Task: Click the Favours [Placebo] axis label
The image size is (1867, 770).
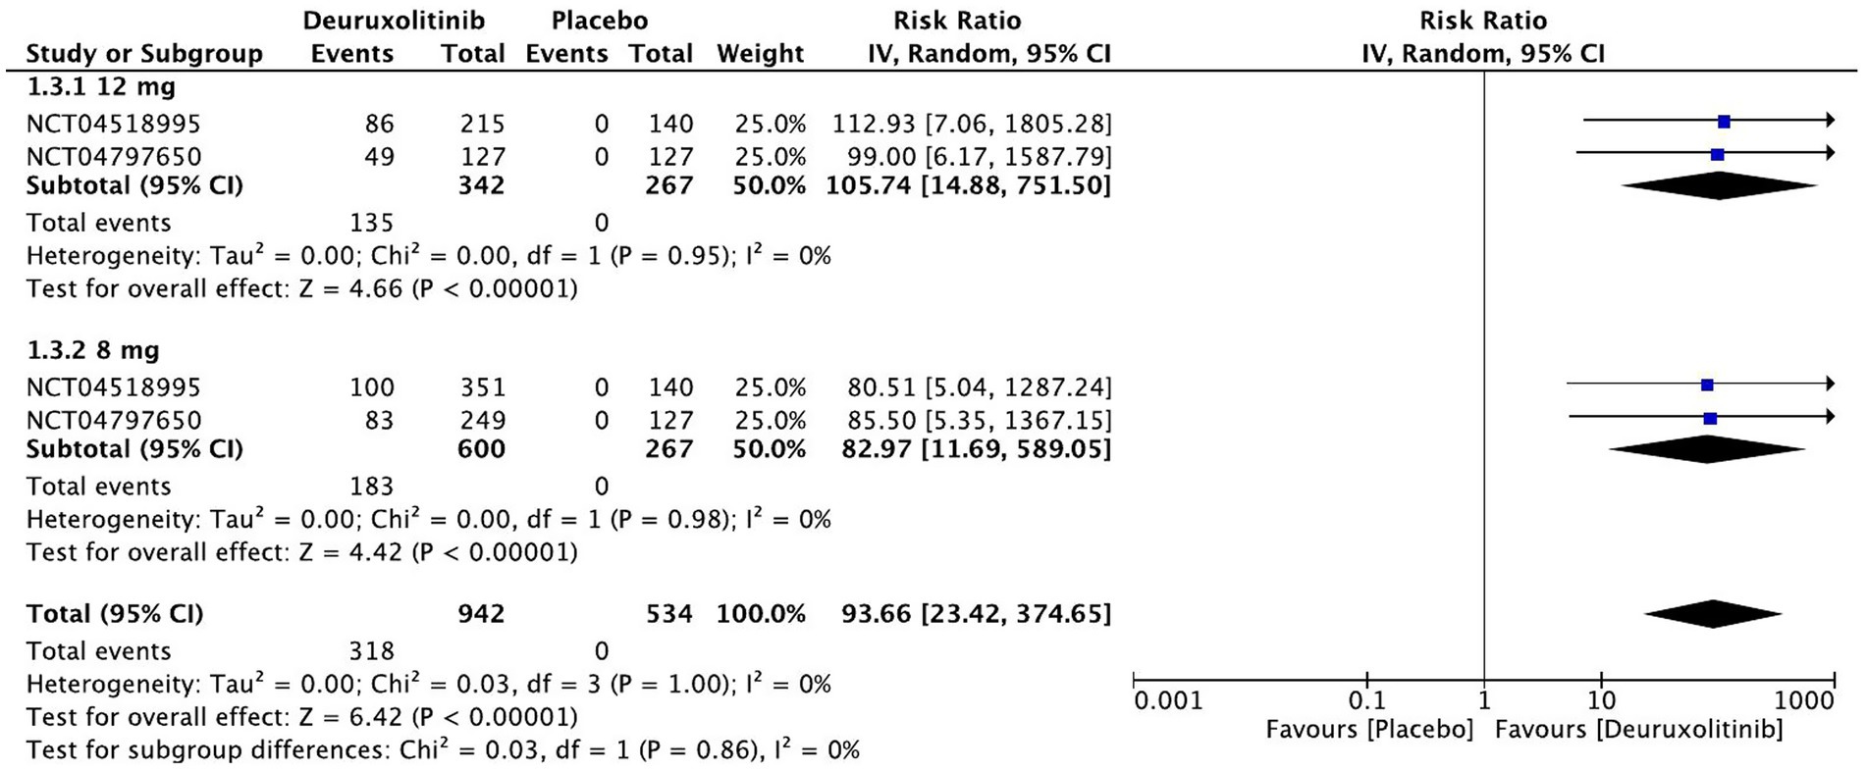Action: [x=1369, y=730]
